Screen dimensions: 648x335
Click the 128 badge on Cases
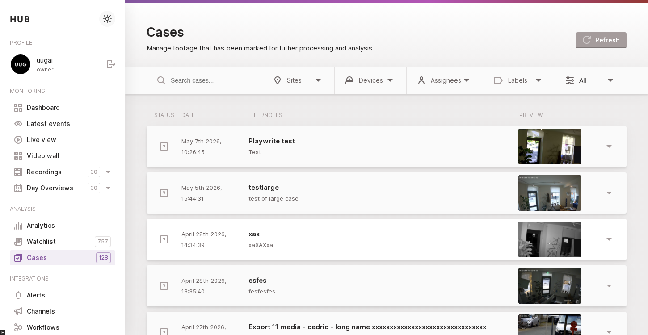click(103, 258)
